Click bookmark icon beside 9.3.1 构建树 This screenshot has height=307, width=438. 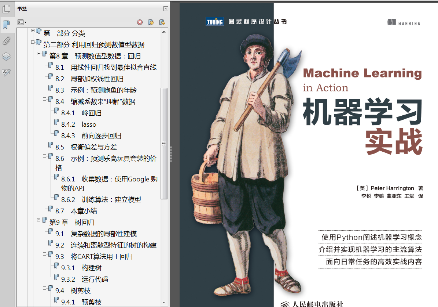pos(56,266)
